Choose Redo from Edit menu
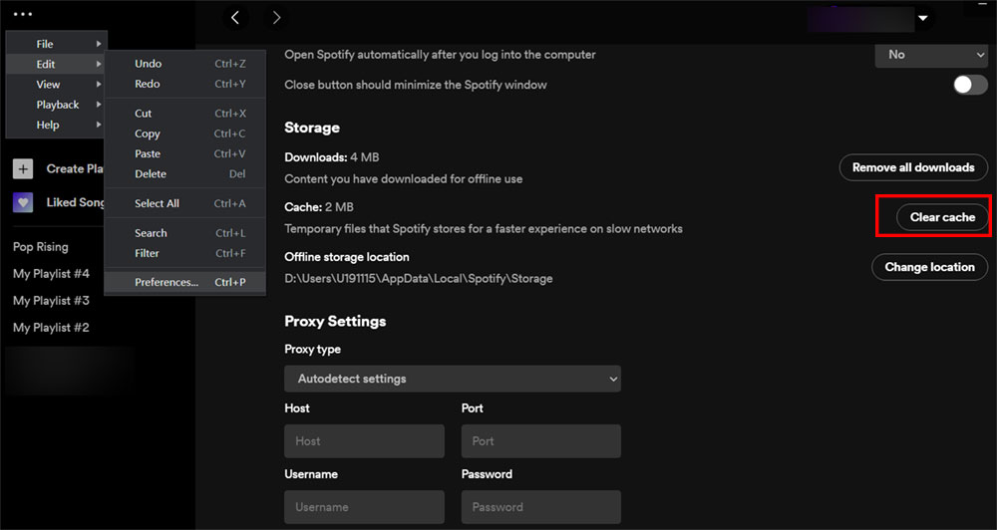This screenshot has height=530, width=997. click(185, 84)
